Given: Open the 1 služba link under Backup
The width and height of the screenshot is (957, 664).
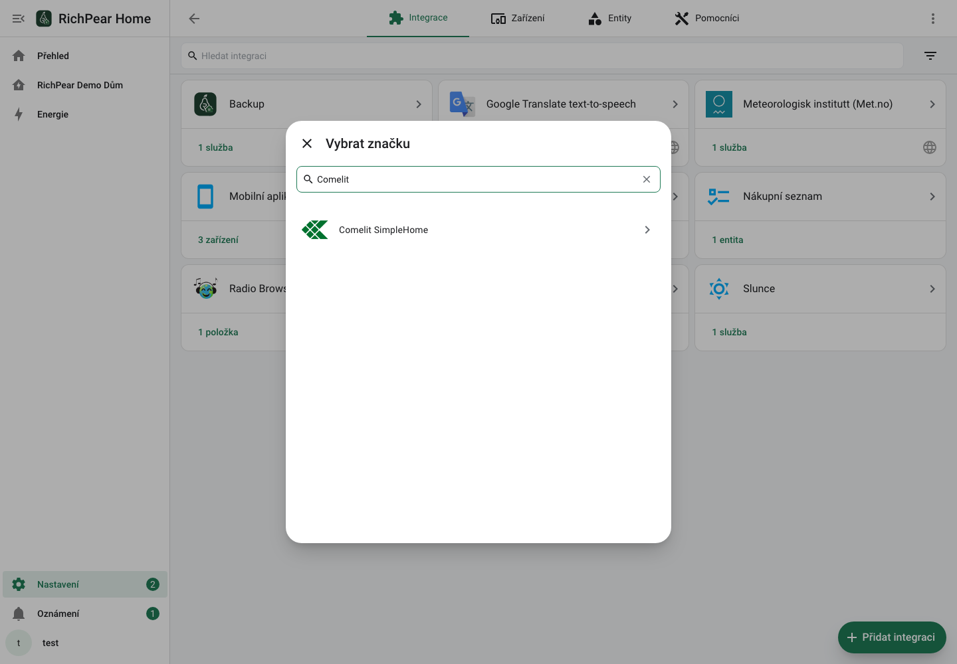Looking at the screenshot, I should tap(215, 147).
